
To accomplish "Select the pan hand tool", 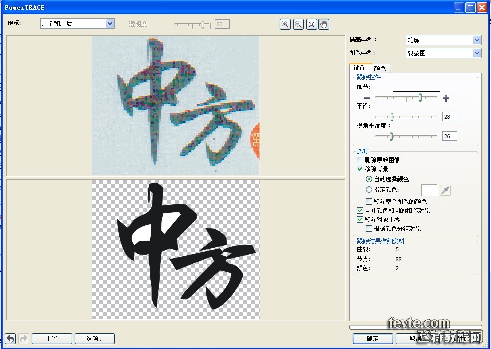I will coord(324,24).
